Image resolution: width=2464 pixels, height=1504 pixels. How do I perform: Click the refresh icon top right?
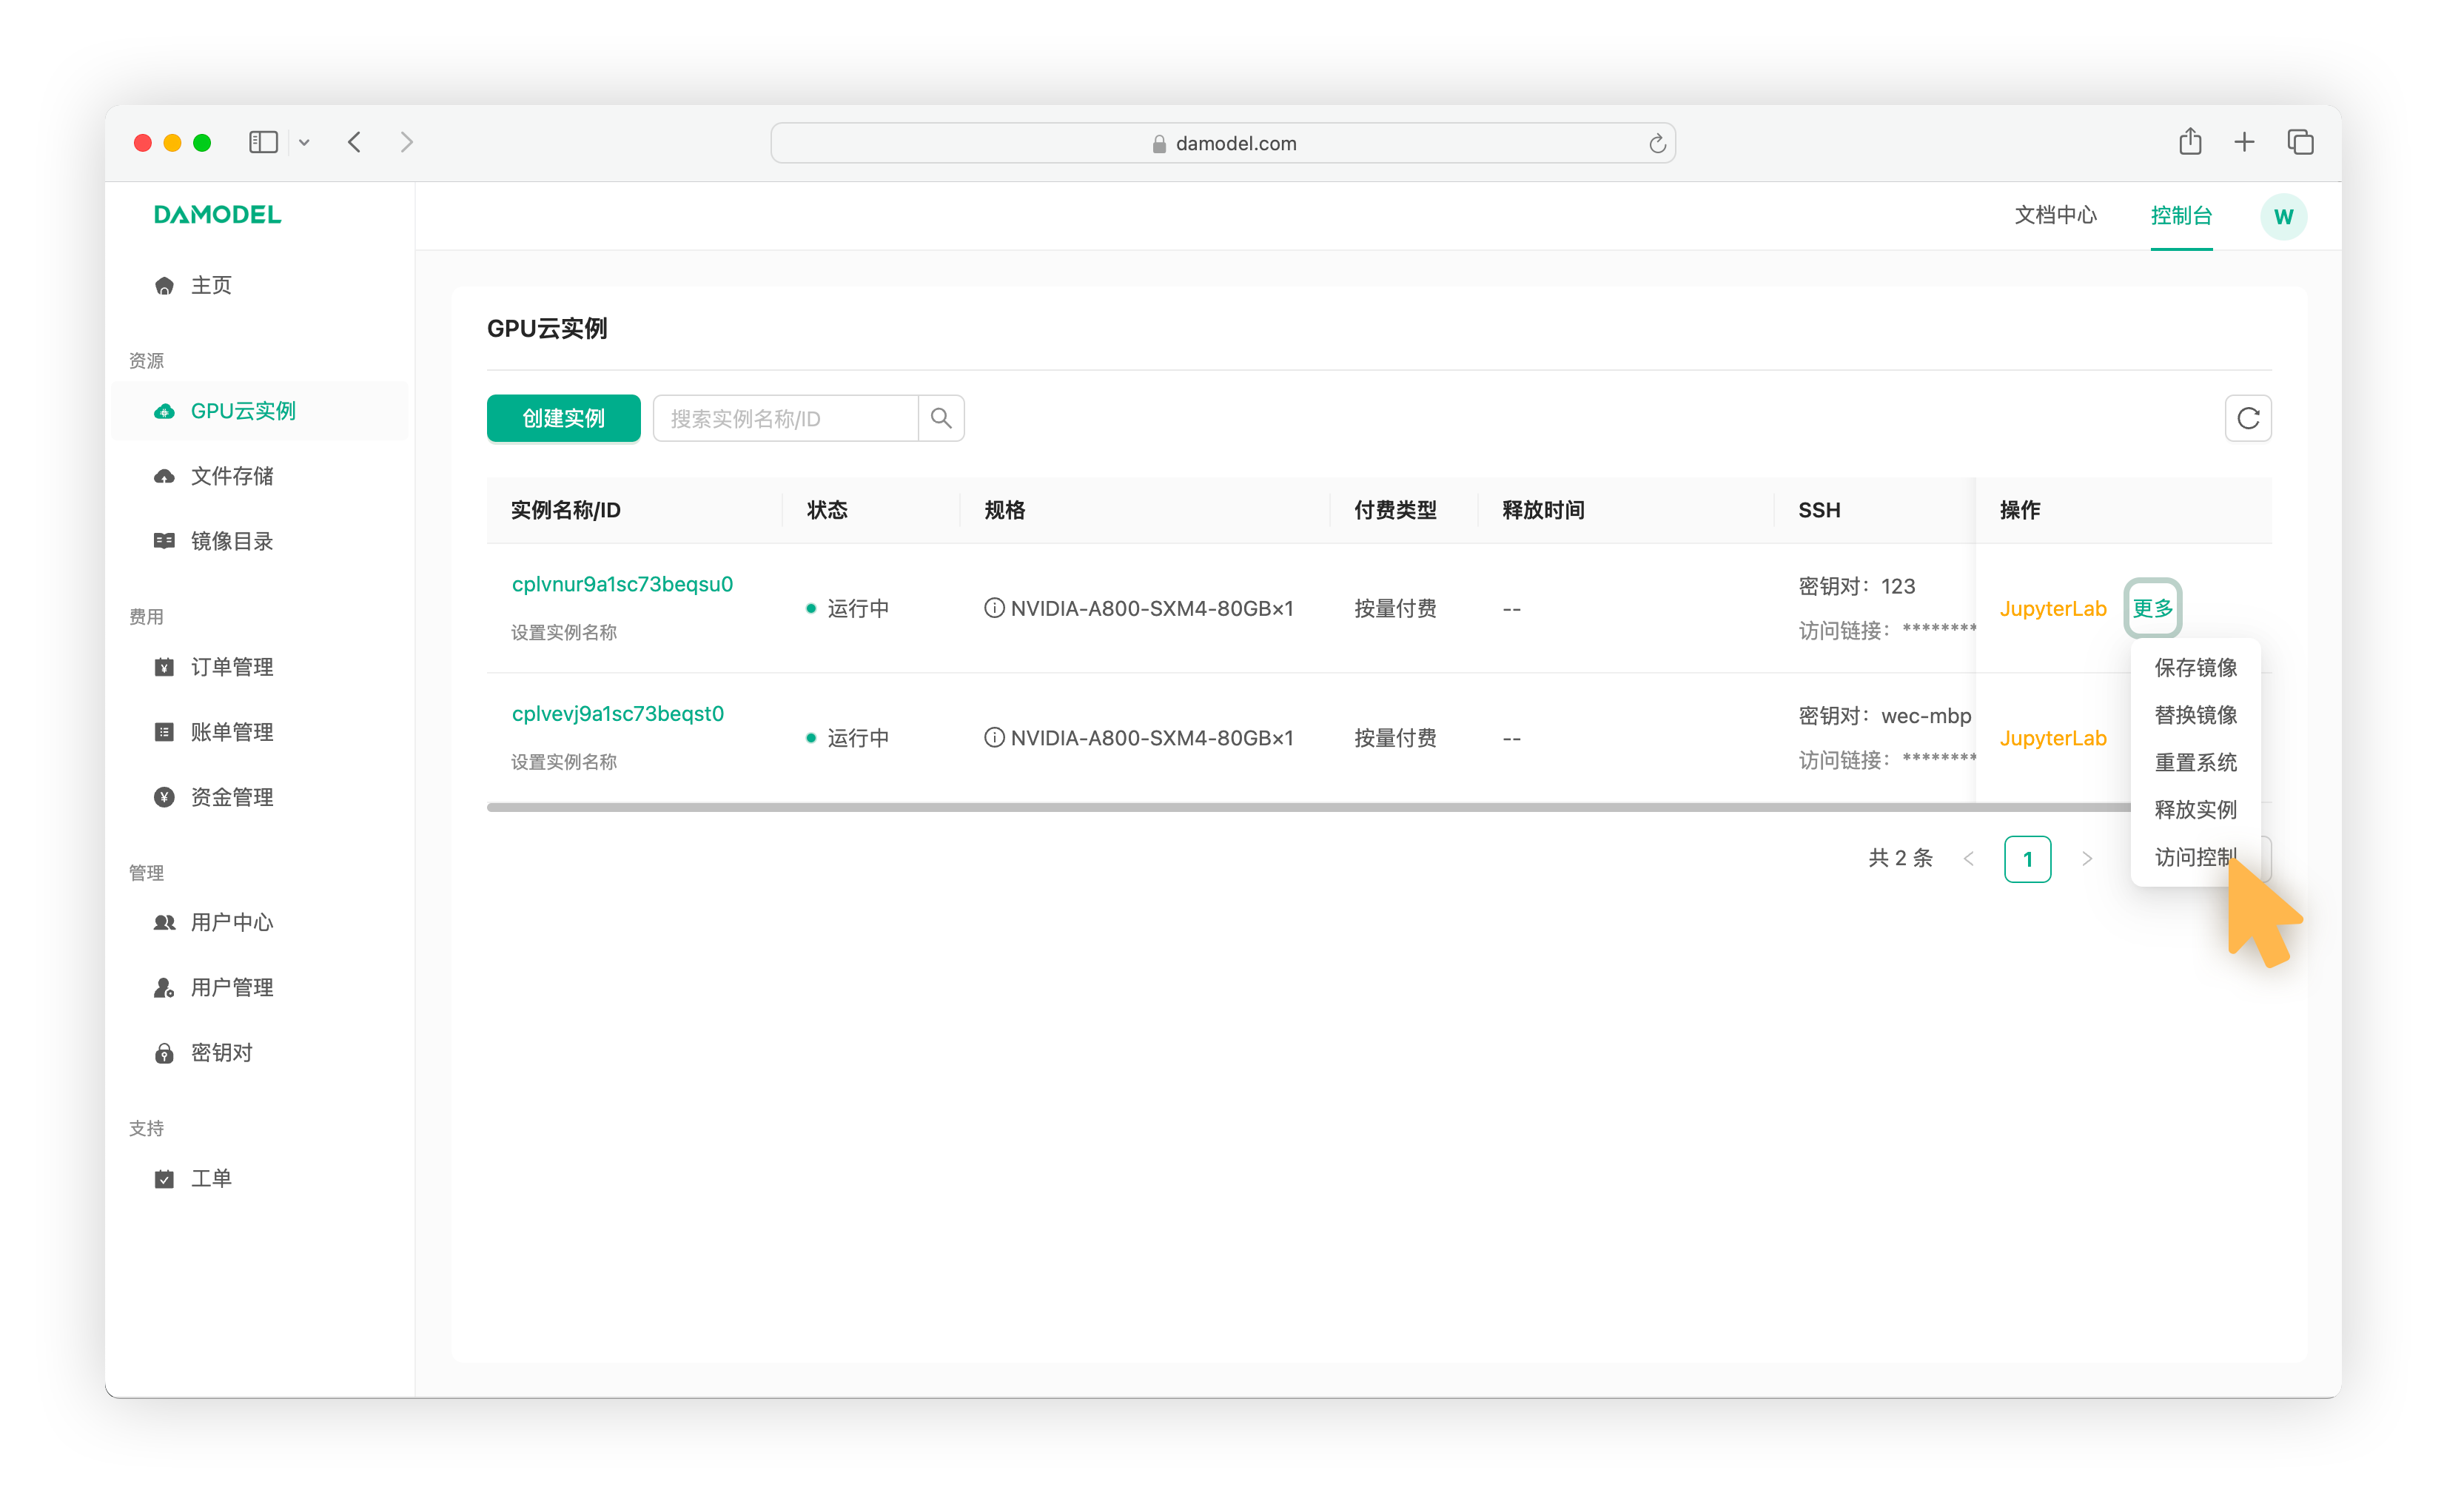(x=2248, y=419)
